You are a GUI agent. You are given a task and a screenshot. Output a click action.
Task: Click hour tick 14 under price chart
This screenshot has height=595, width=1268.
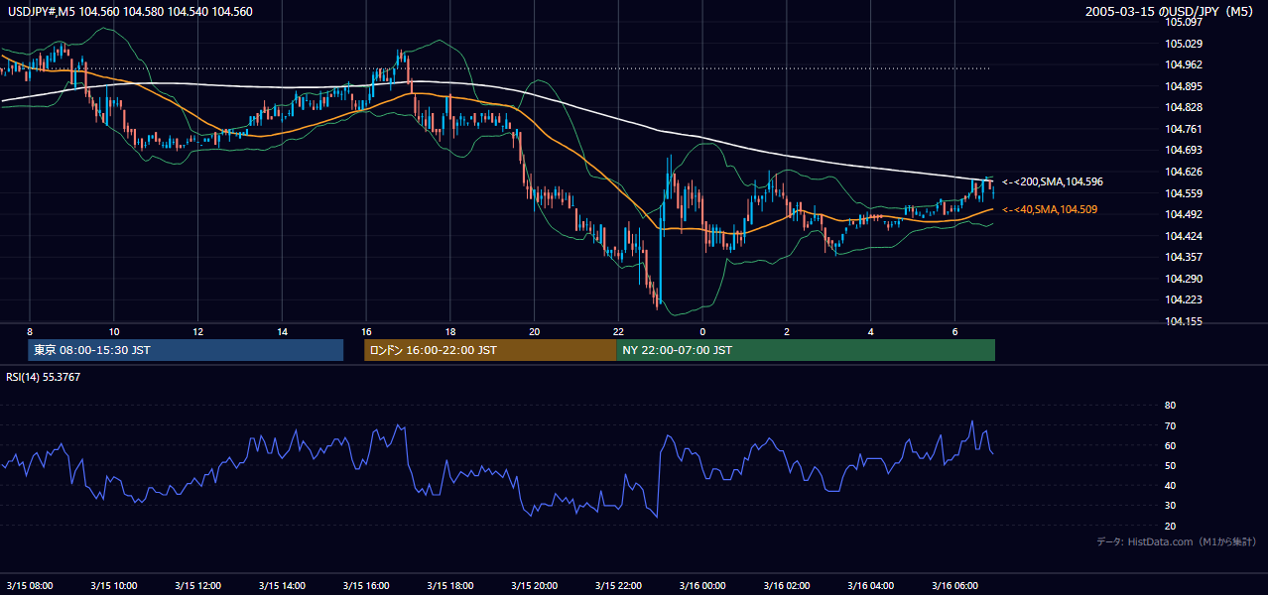click(x=282, y=331)
